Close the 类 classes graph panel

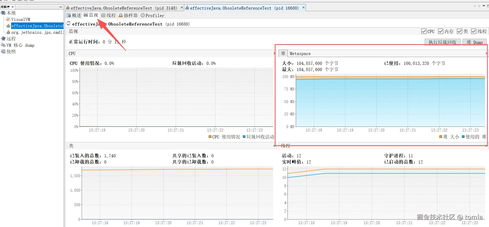click(274, 146)
